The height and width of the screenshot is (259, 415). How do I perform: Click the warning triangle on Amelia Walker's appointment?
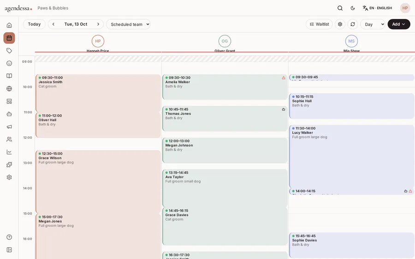[284, 78]
